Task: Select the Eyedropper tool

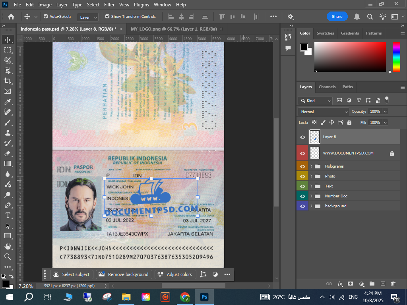Action: tap(7, 102)
